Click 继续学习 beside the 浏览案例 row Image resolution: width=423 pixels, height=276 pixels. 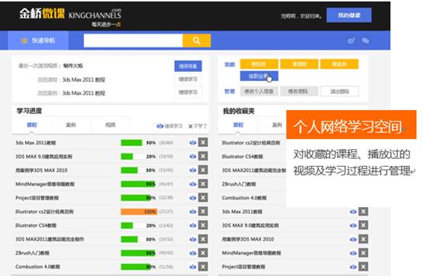point(188,93)
